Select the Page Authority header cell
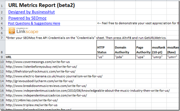 tap(144, 47)
